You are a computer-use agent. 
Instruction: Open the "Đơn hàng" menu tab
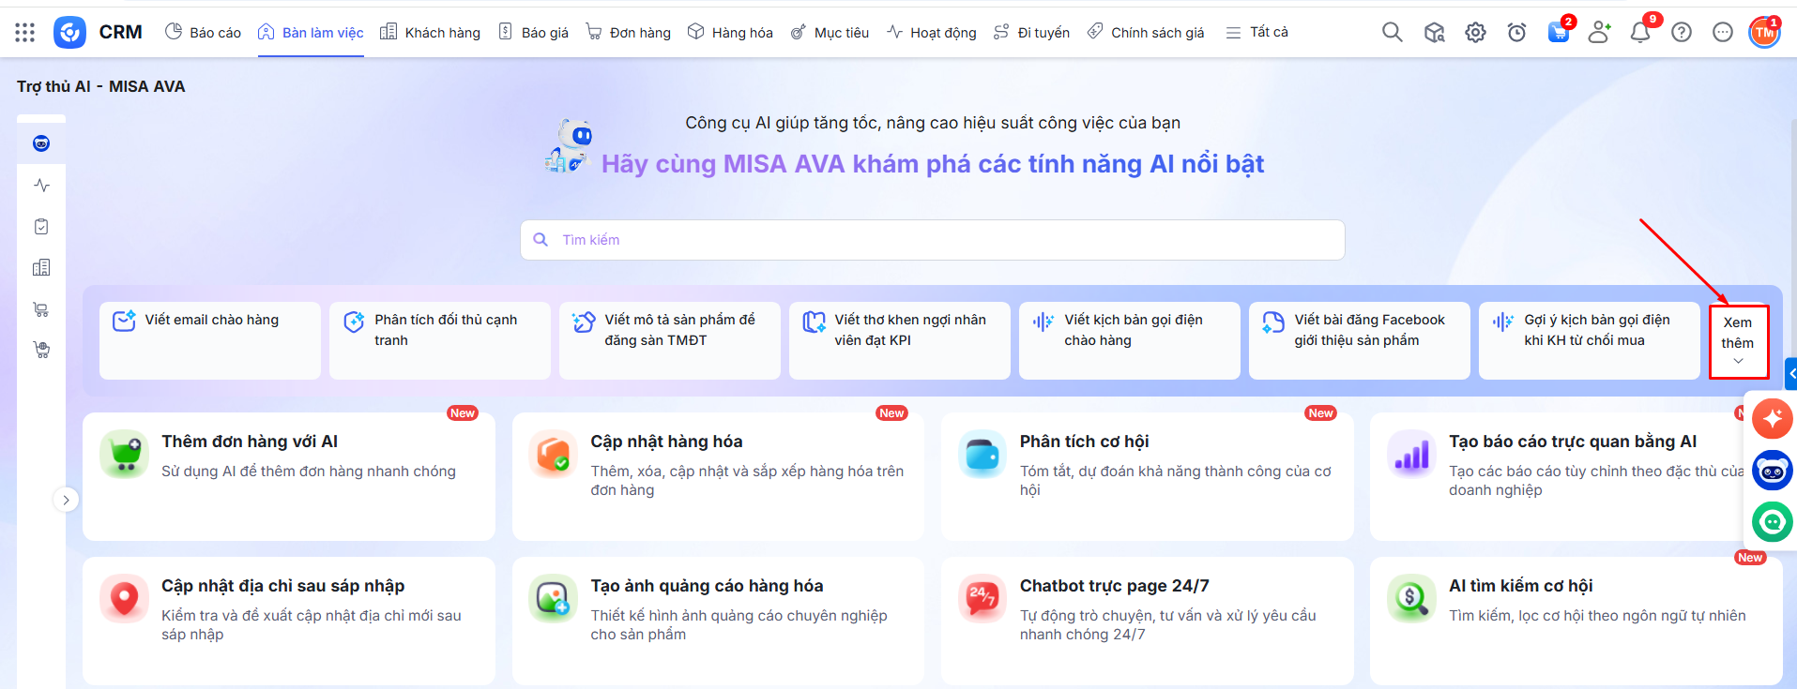point(628,33)
